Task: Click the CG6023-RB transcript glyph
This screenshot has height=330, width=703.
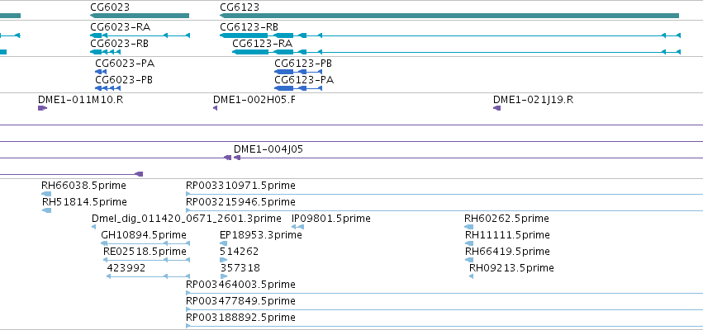Action: click(106, 52)
